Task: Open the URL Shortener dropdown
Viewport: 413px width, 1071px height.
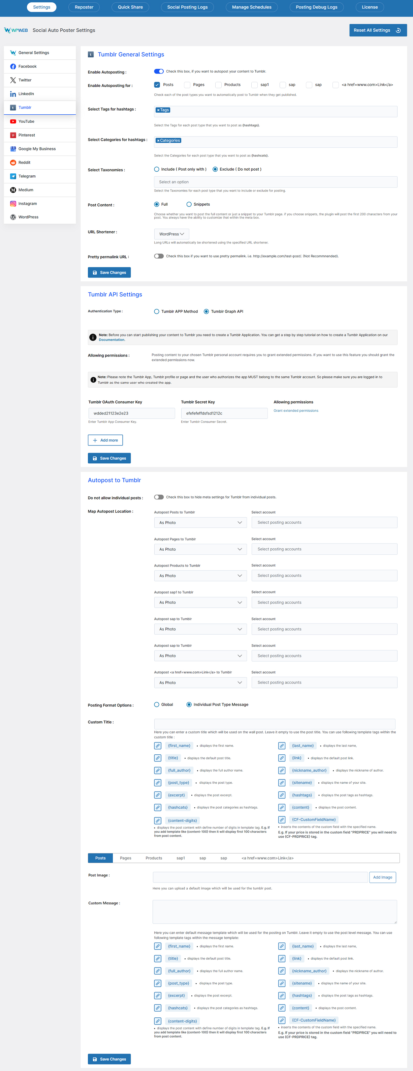Action: tap(171, 234)
